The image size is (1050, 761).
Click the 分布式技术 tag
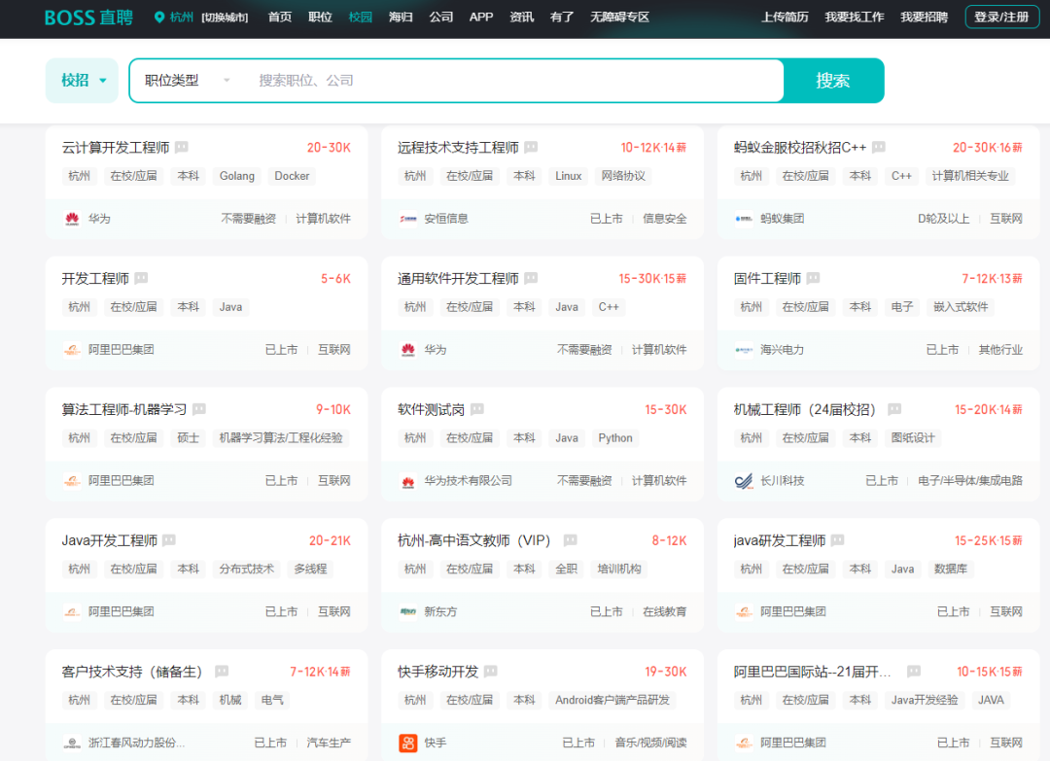coord(246,570)
